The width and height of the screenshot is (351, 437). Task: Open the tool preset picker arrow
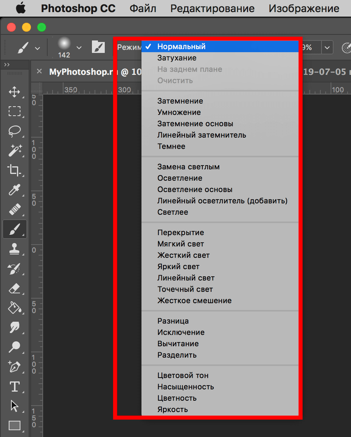point(37,48)
